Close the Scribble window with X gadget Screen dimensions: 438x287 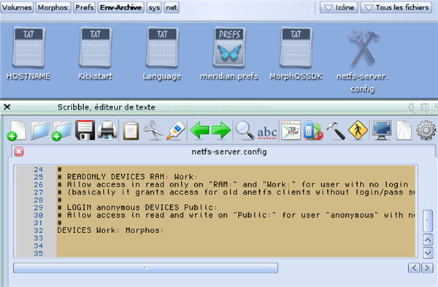[7, 107]
